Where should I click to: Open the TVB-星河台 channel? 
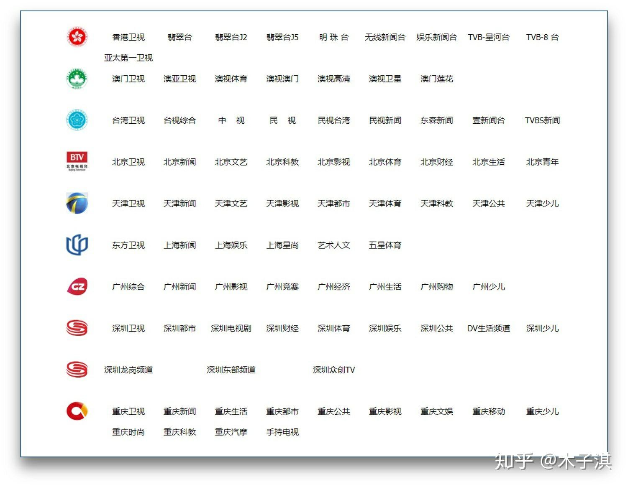pos(489,37)
